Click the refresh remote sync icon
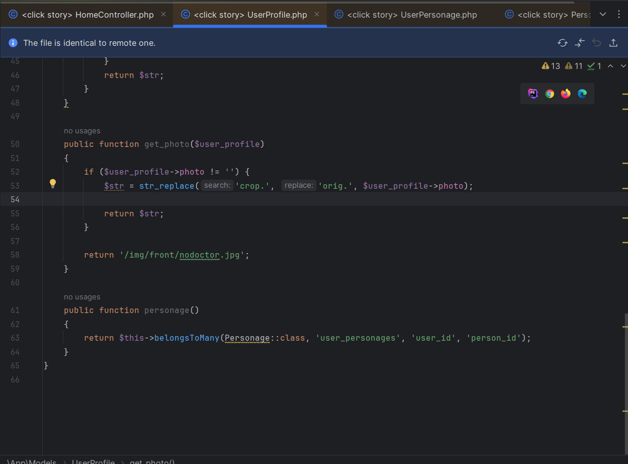 click(x=563, y=43)
